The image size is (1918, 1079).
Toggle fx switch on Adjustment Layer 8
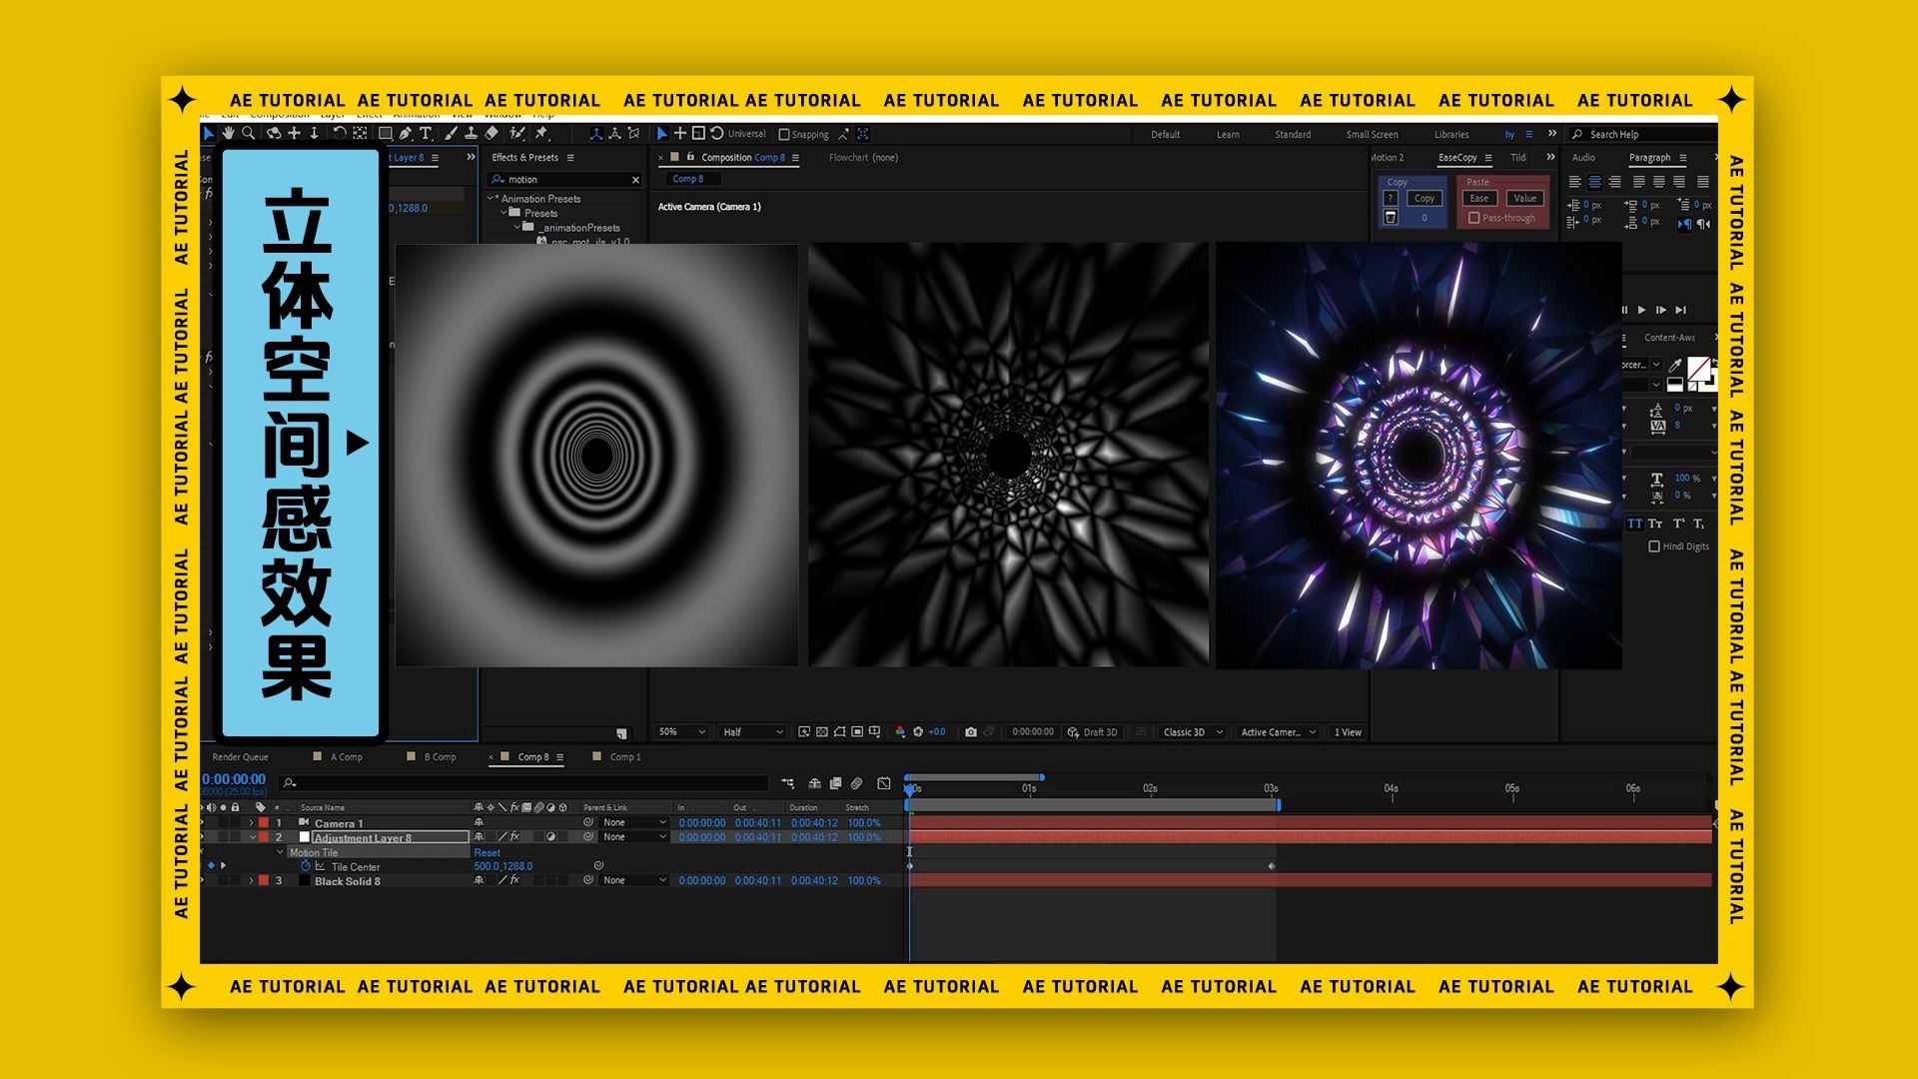click(514, 837)
